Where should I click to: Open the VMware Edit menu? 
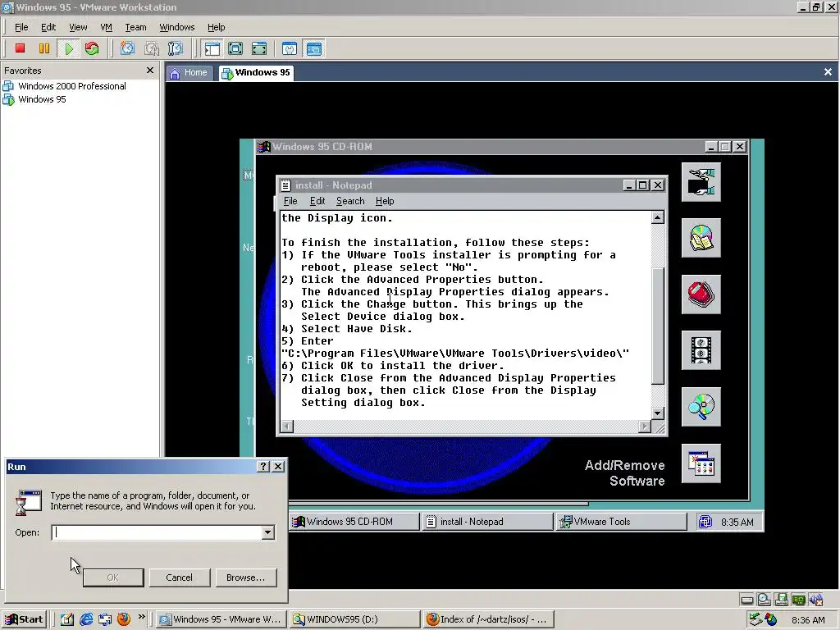click(x=48, y=27)
